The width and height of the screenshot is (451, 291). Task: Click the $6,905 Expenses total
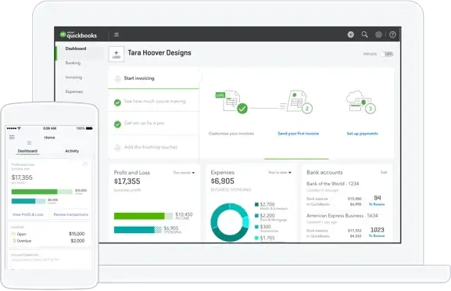(x=223, y=181)
